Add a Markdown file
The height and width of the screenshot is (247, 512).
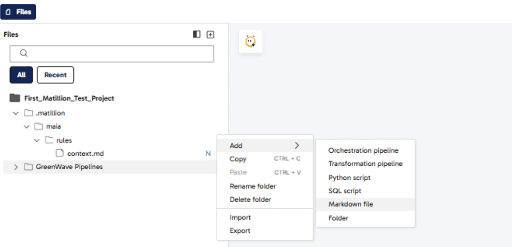pos(365,204)
